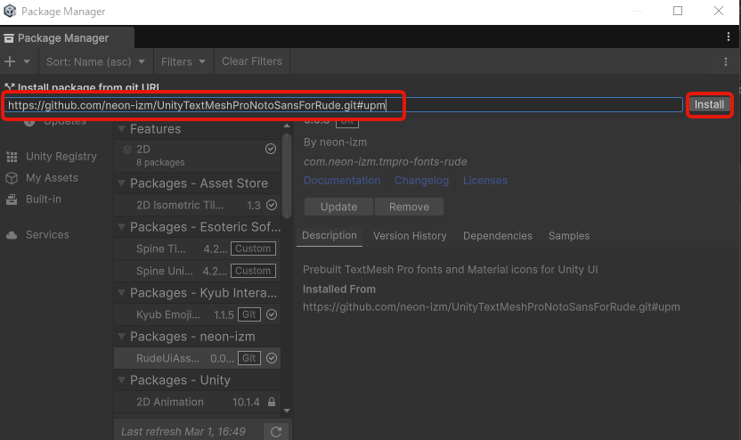
Task: Click the Unity logo in title bar
Action: [10, 11]
